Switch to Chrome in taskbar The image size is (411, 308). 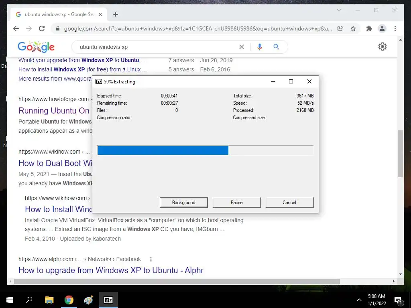pos(69,300)
